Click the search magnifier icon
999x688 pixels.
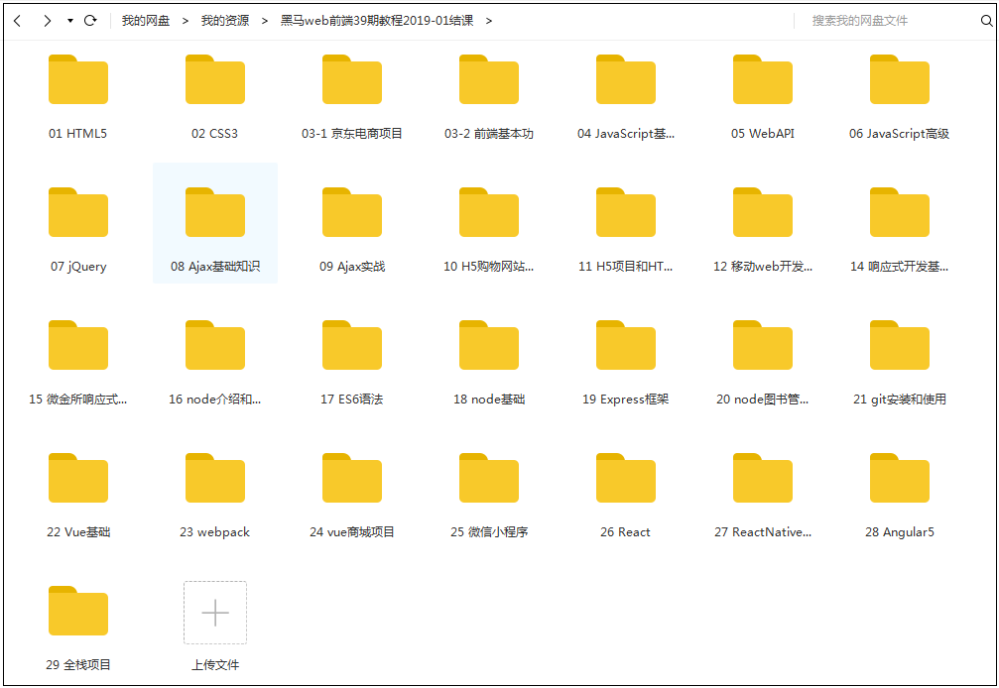click(986, 21)
